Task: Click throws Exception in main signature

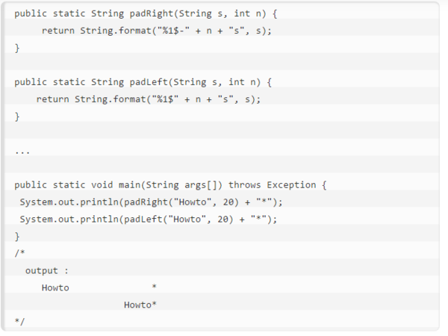Action: tap(272, 185)
